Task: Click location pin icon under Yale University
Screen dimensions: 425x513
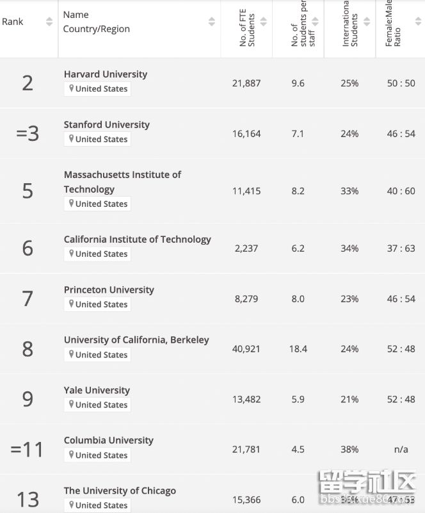Action: click(x=71, y=405)
